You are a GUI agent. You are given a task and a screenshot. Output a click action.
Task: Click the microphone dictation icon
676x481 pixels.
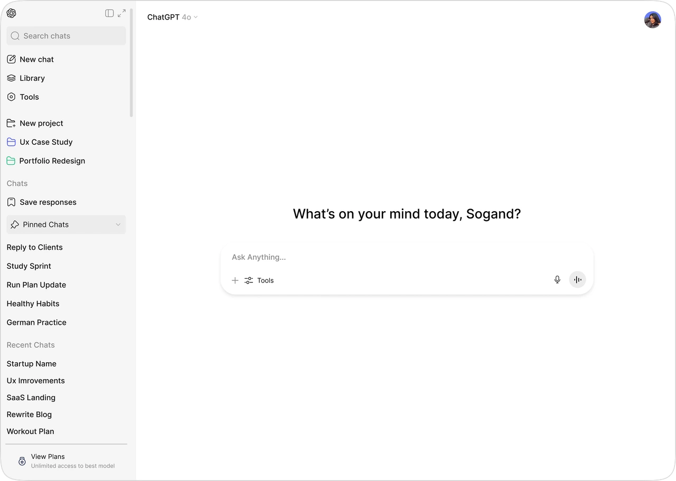(x=557, y=280)
